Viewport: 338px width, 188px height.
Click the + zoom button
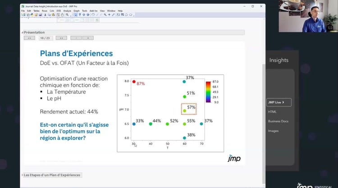[x=88, y=38]
